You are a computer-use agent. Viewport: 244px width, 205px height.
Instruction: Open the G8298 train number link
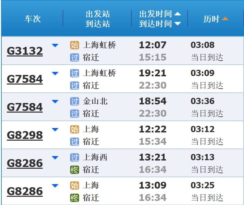coord(25,135)
